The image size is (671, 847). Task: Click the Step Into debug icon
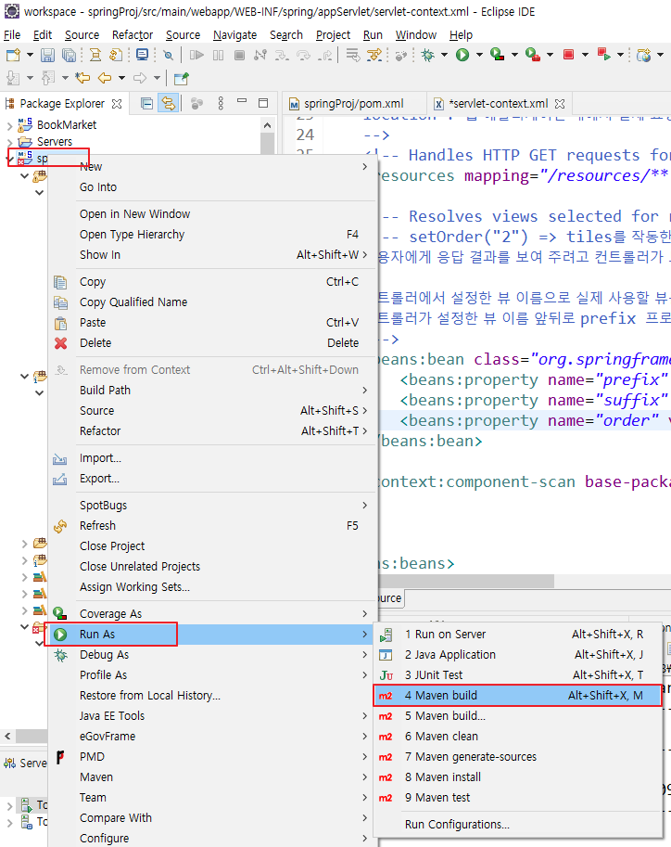click(282, 55)
